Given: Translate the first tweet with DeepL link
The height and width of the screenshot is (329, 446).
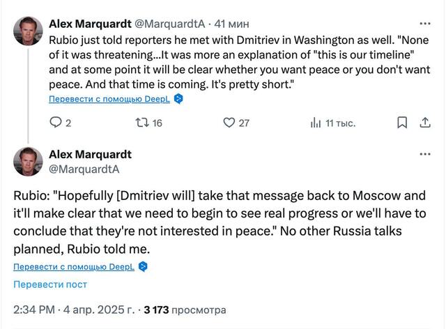Looking at the screenshot, I should point(109,99).
